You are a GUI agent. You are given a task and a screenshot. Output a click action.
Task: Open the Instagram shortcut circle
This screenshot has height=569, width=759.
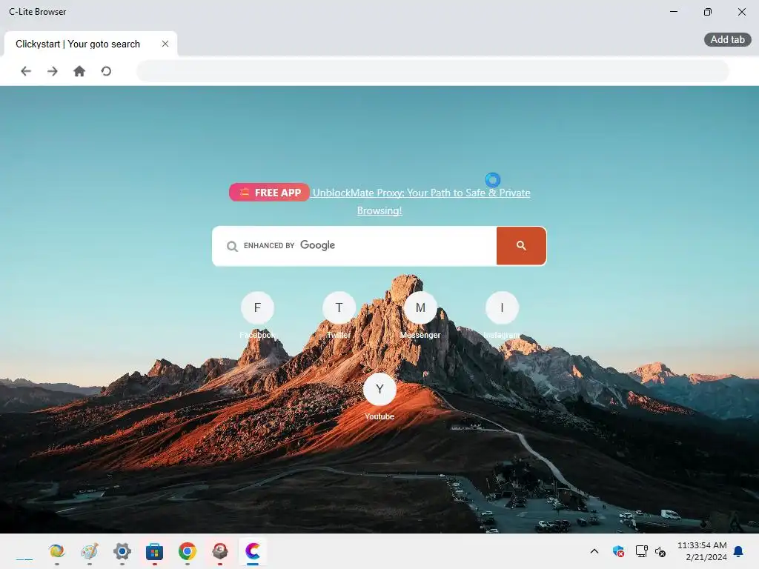coord(502,307)
